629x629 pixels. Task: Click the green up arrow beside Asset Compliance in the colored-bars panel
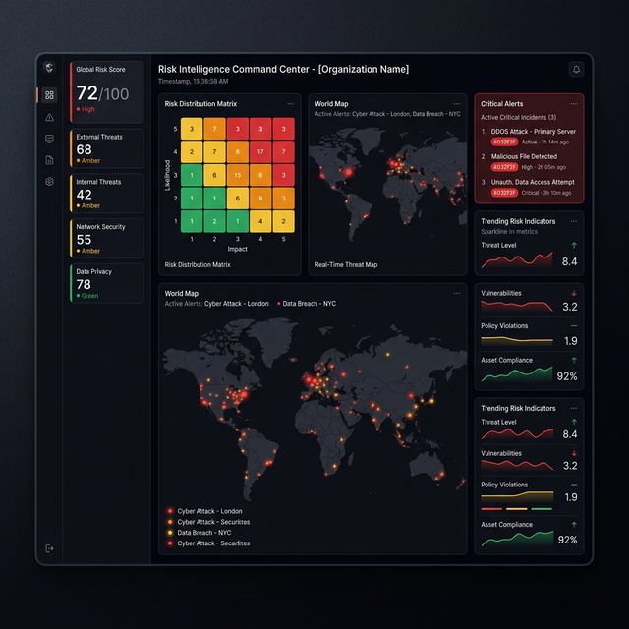pyautogui.click(x=574, y=524)
